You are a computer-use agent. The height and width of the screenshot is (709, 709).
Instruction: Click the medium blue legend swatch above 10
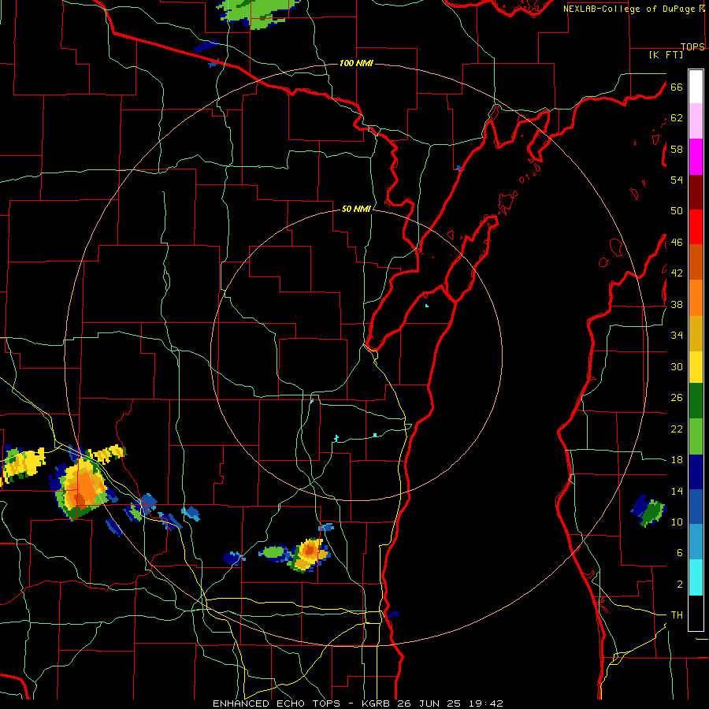[x=696, y=507]
